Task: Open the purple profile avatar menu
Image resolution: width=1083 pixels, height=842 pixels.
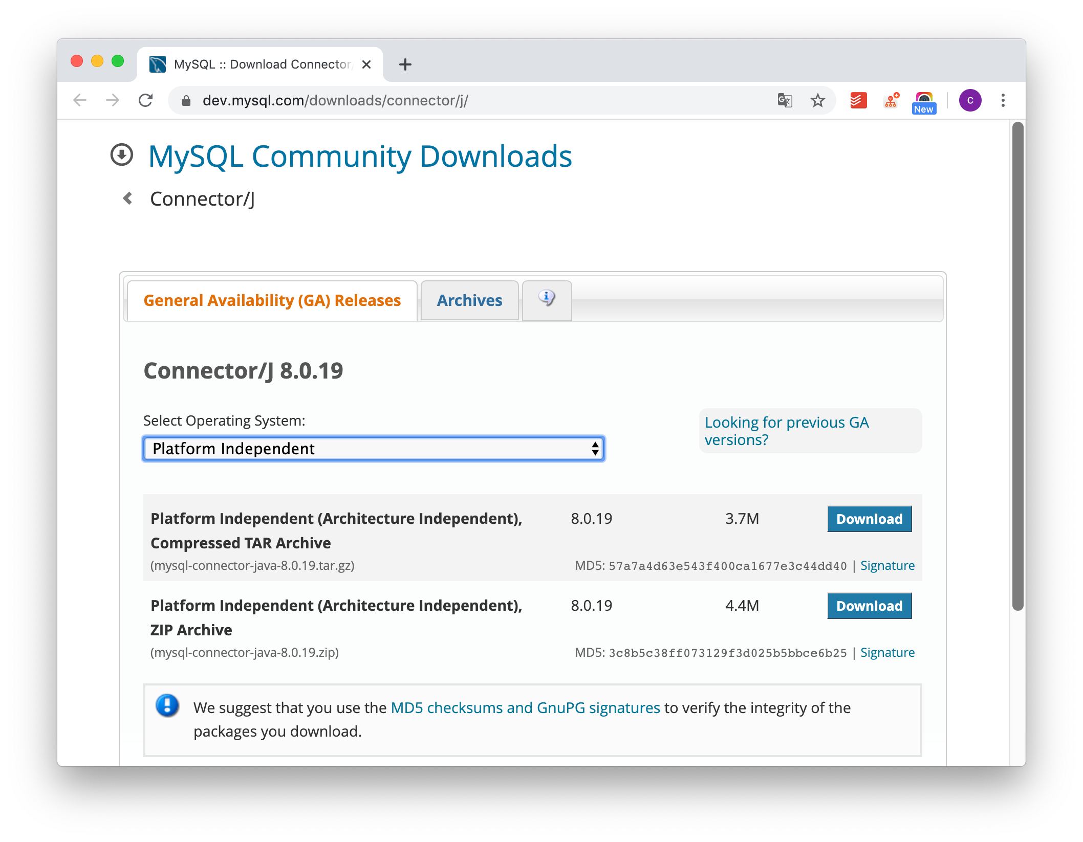Action: coord(970,100)
